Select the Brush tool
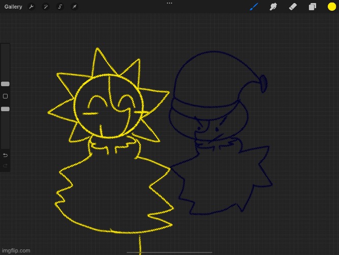Screen dimensions: 339x255 coord(254,7)
